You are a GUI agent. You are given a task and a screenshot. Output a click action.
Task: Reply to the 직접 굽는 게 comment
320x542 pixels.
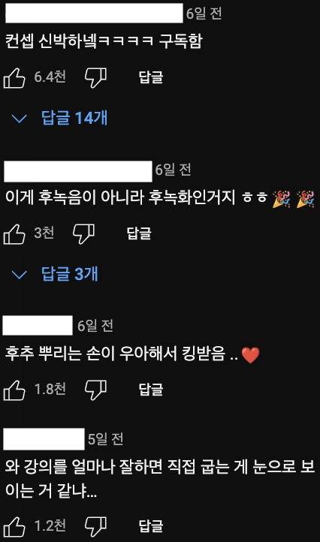[151, 526]
